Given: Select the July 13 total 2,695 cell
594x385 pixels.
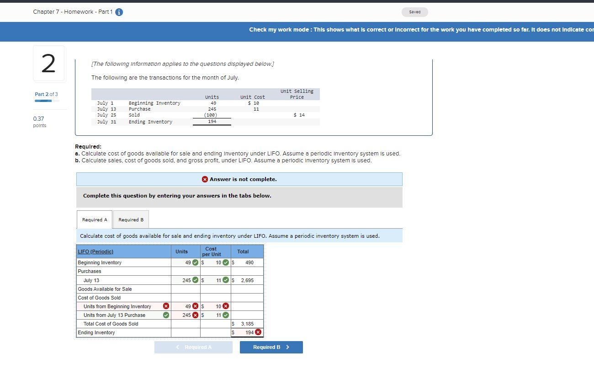Looking at the screenshot, I should coord(247,280).
